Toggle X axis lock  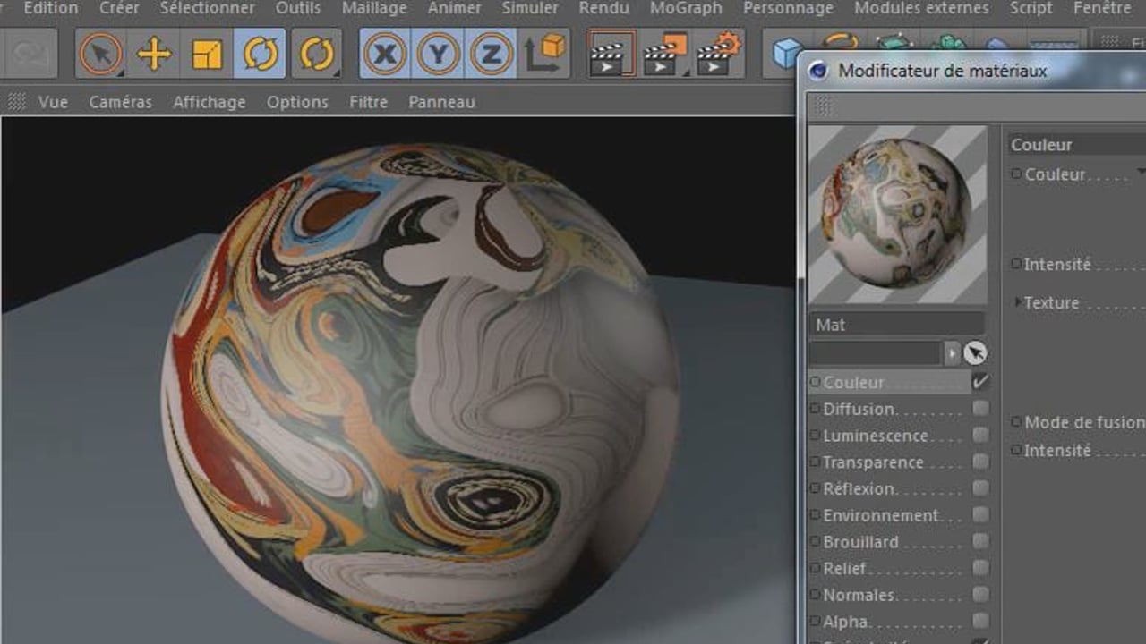pyautogui.click(x=385, y=55)
